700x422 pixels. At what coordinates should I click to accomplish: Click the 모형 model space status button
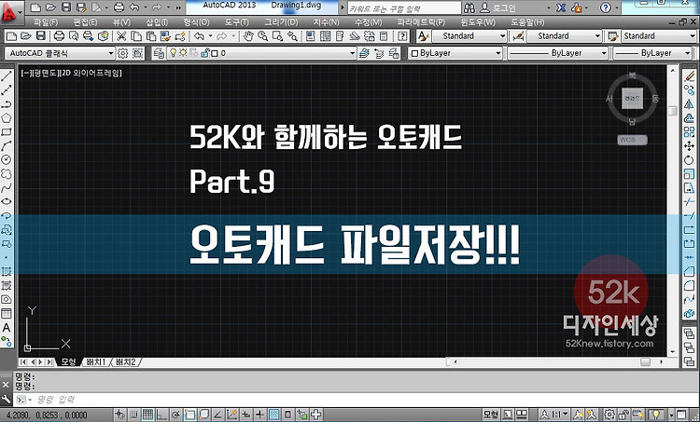491,415
